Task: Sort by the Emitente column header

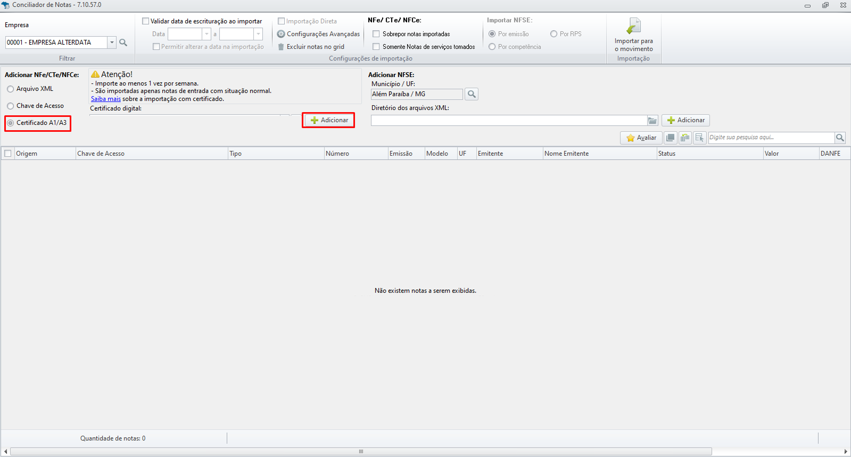Action: [x=510, y=154]
